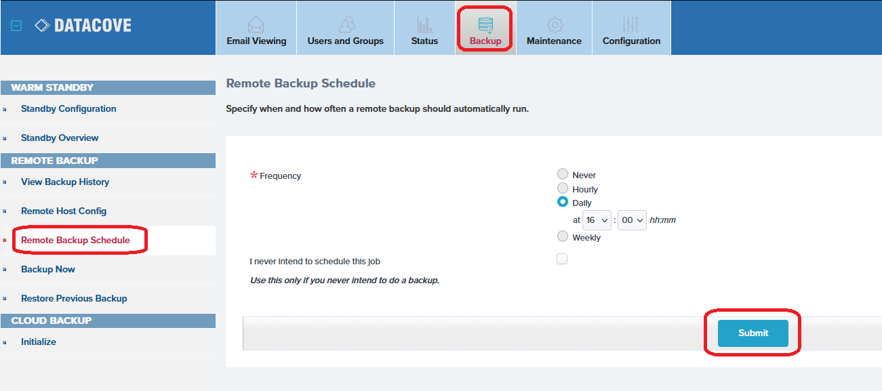Image resolution: width=882 pixels, height=391 pixels.
Task: Select the Backup database icon
Action: click(485, 25)
